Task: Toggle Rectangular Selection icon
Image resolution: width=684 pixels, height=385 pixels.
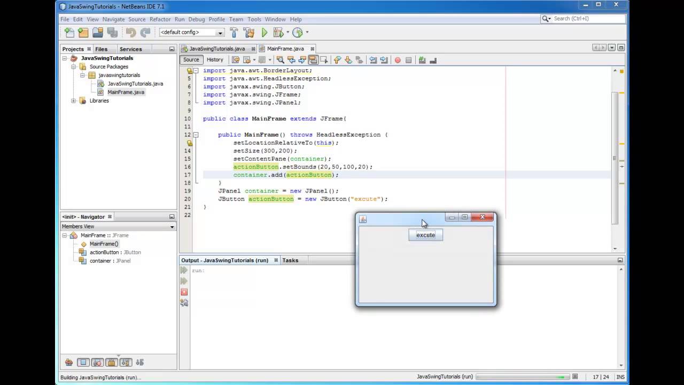Action: (x=324, y=60)
